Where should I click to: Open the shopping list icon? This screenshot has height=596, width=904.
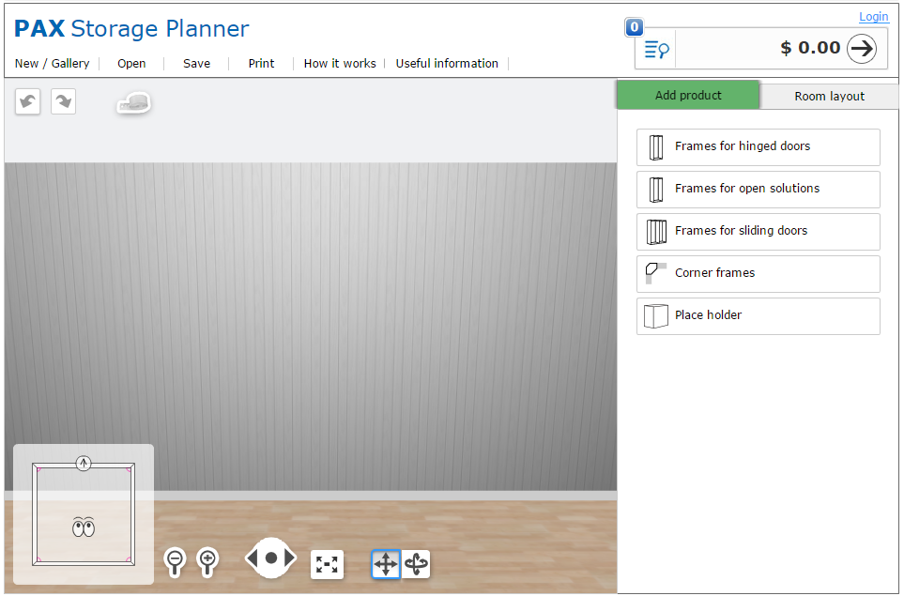click(x=656, y=50)
